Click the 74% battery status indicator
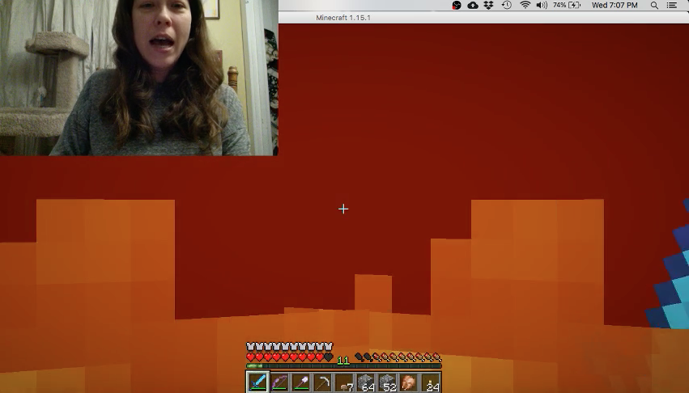Image resolution: width=689 pixels, height=393 pixels. [x=567, y=6]
